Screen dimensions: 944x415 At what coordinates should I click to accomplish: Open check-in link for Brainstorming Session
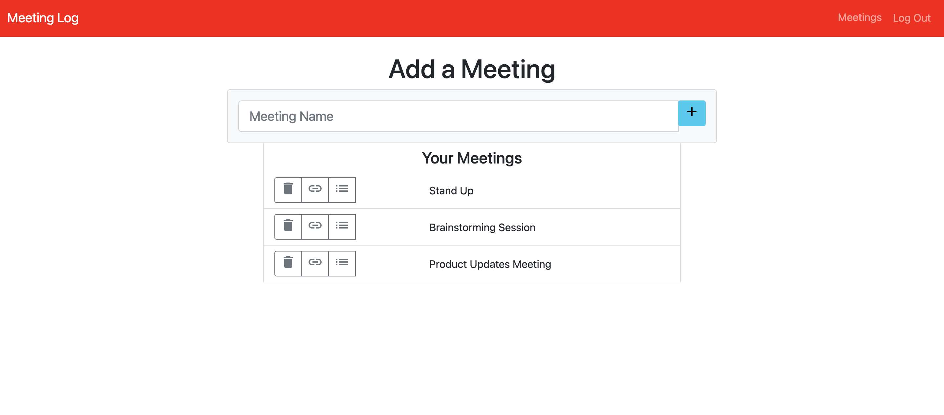click(315, 226)
